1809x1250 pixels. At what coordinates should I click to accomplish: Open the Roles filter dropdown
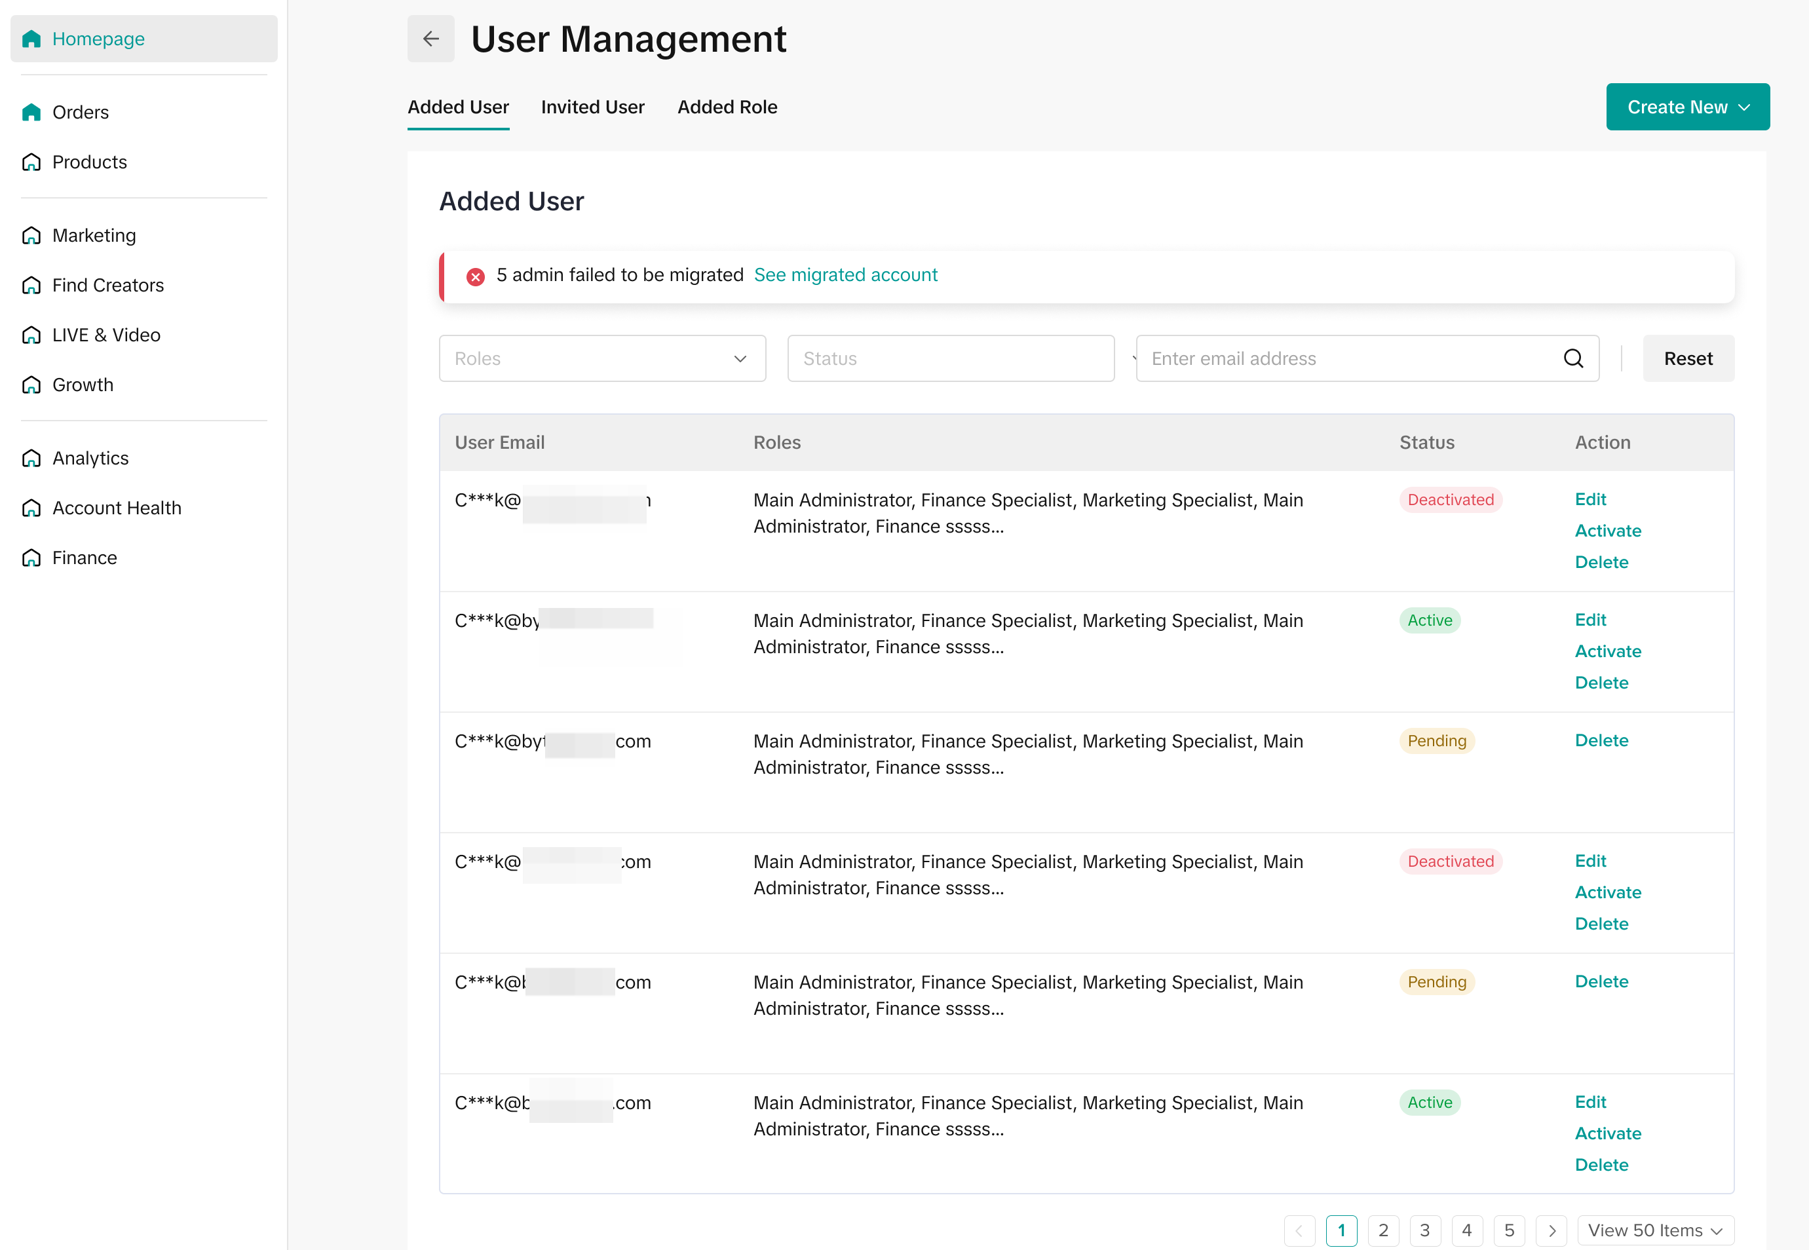pos(601,359)
